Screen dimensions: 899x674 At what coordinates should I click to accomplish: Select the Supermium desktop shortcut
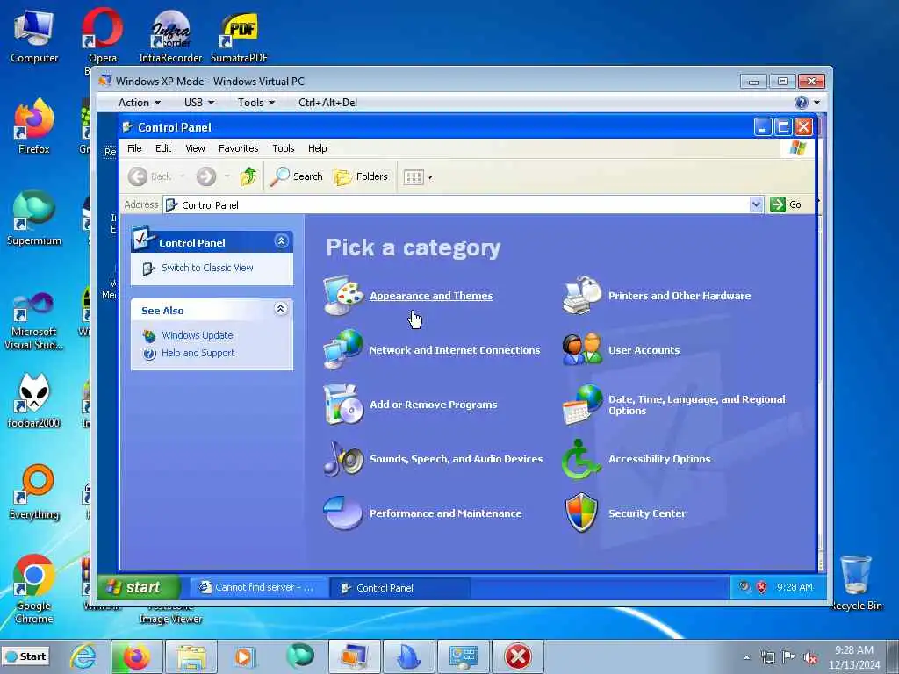34,218
